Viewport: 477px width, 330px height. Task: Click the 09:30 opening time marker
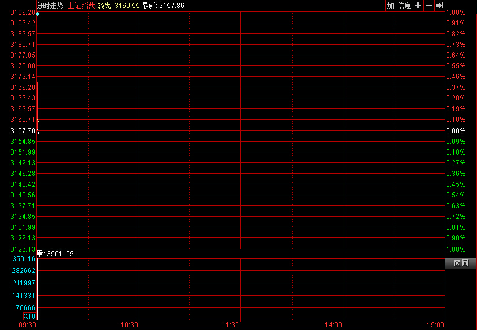[28, 325]
